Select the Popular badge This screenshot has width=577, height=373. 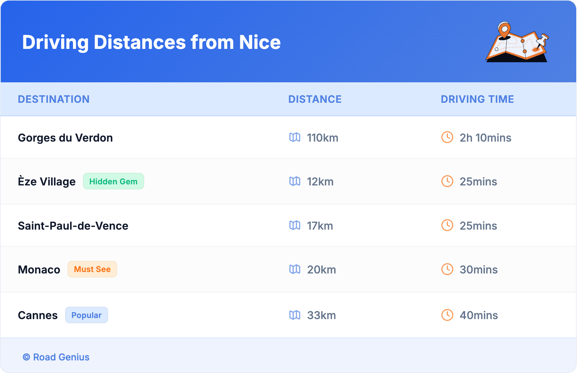86,315
